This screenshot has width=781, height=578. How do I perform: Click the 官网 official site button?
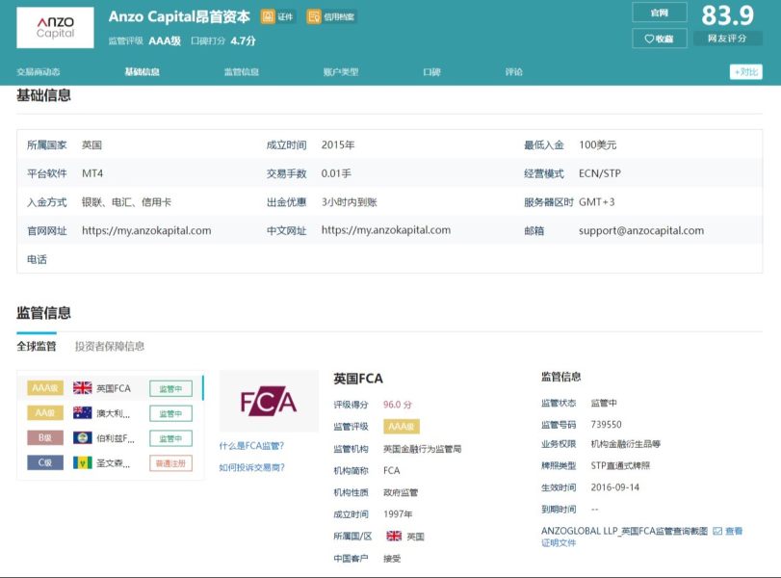tap(660, 13)
